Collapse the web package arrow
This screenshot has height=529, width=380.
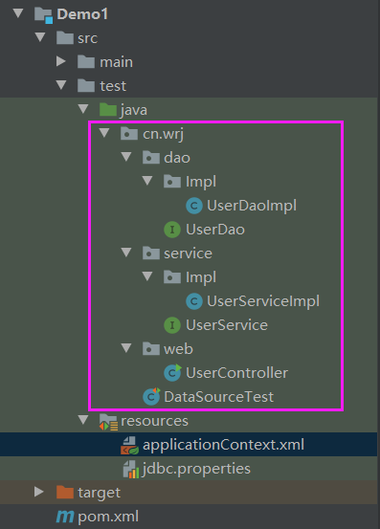[126, 348]
